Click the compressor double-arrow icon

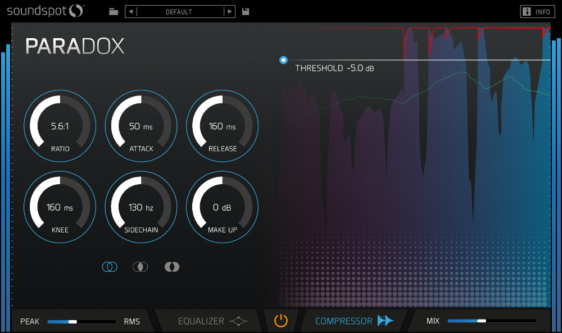coord(386,321)
